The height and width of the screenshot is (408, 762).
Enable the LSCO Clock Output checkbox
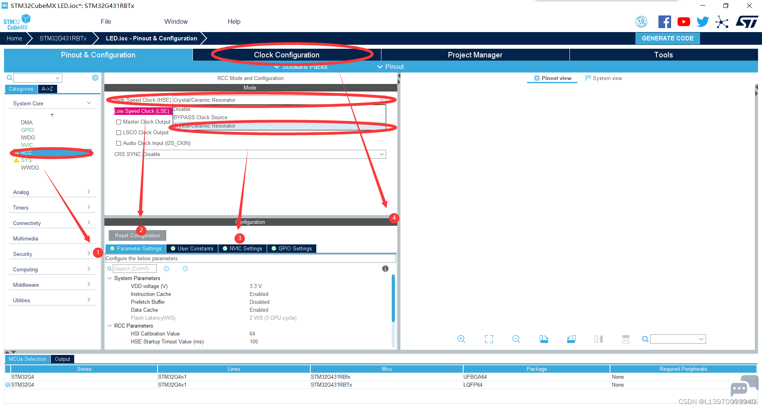tap(119, 133)
